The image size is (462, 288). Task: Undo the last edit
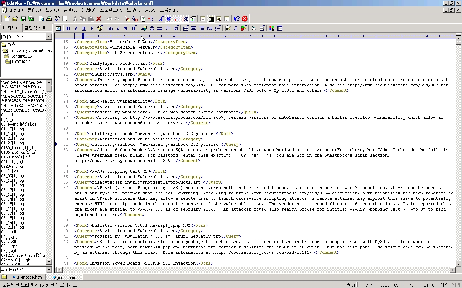coord(109,19)
